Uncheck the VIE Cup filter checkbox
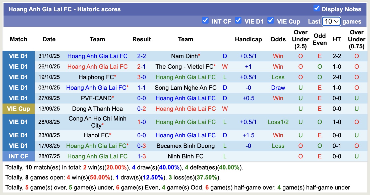 click(271, 21)
